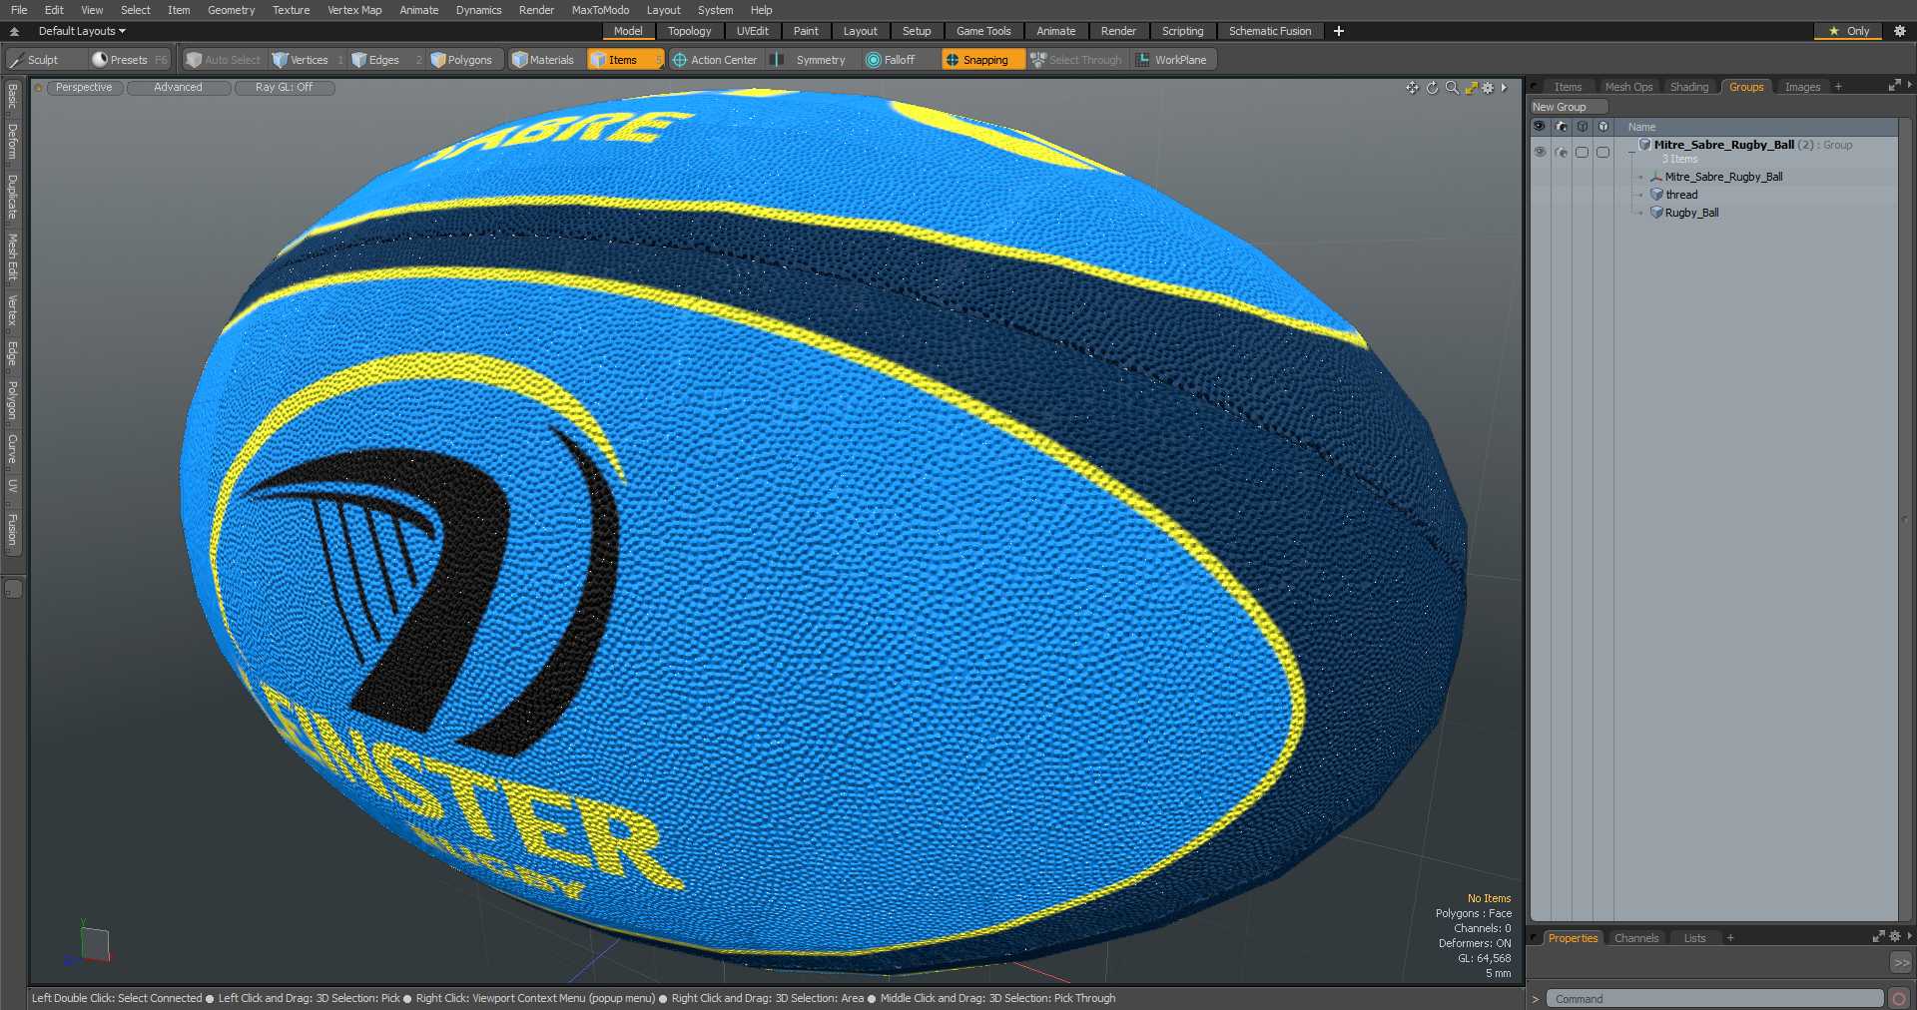Activate the Items selection mode button
Screen dimensions: 1917x1010
[624, 60]
